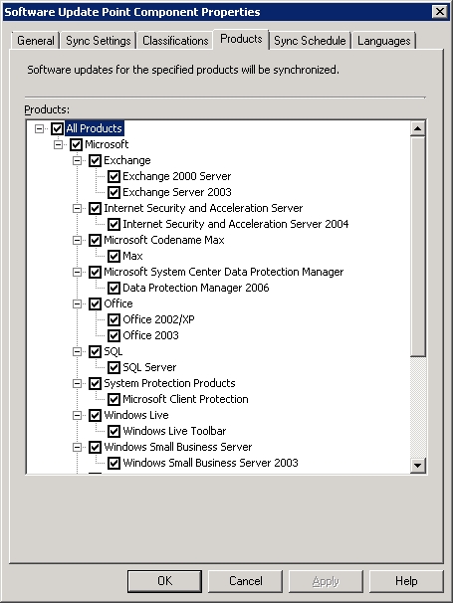Uncheck Exchange Server 2003
453x603 pixels.
[113, 192]
